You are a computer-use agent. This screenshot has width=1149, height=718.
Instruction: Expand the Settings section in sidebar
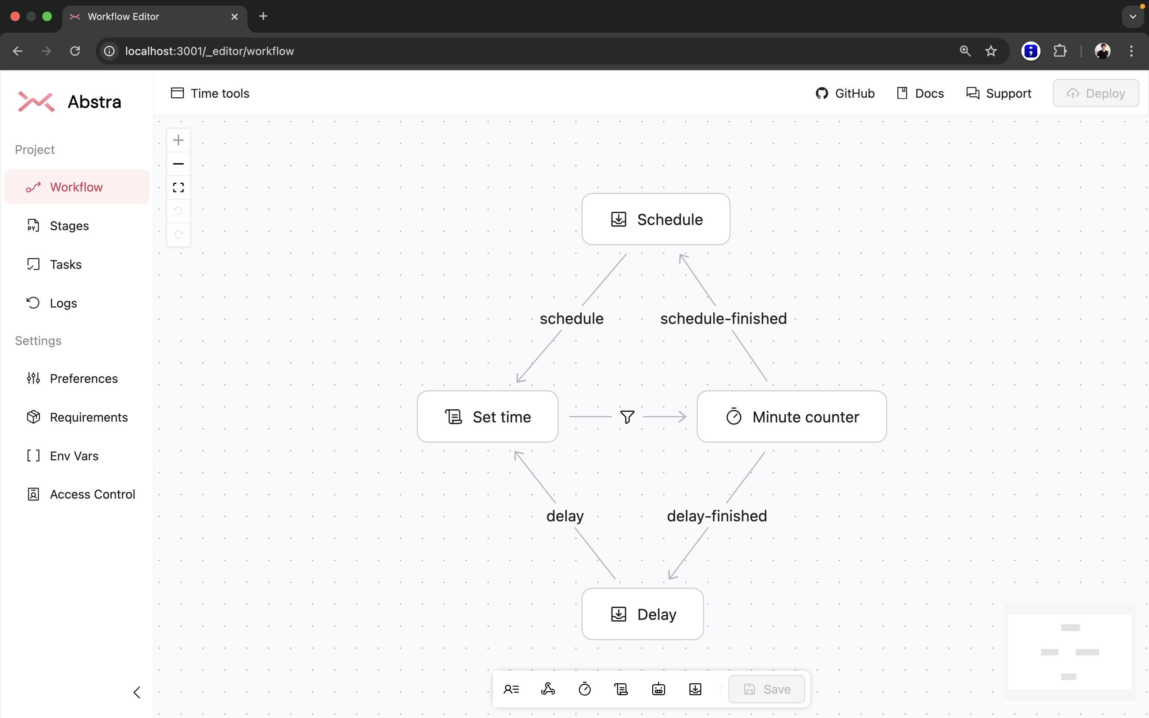[38, 340]
